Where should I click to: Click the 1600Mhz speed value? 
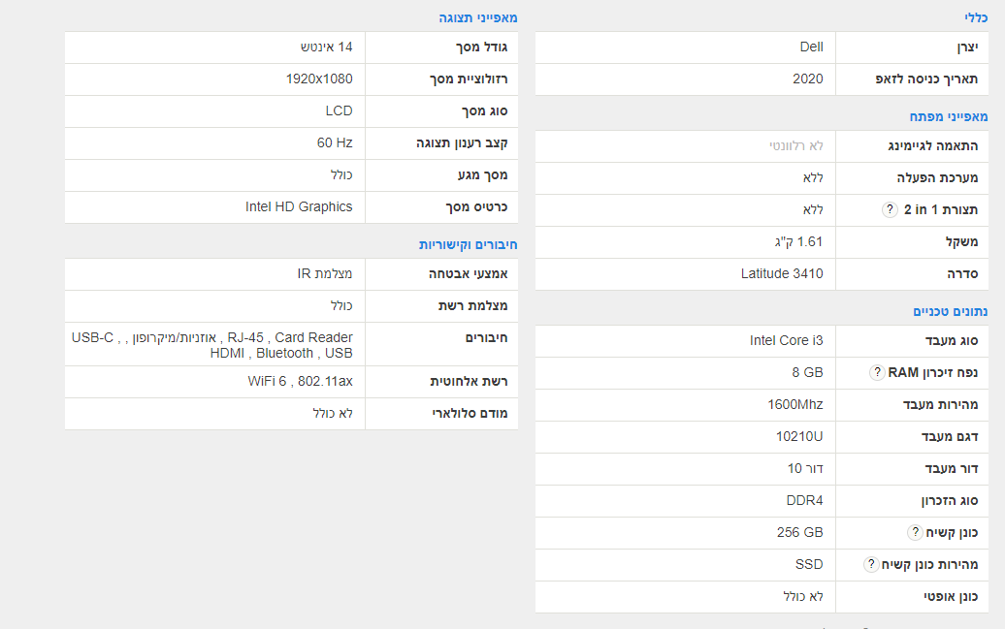coord(794,404)
